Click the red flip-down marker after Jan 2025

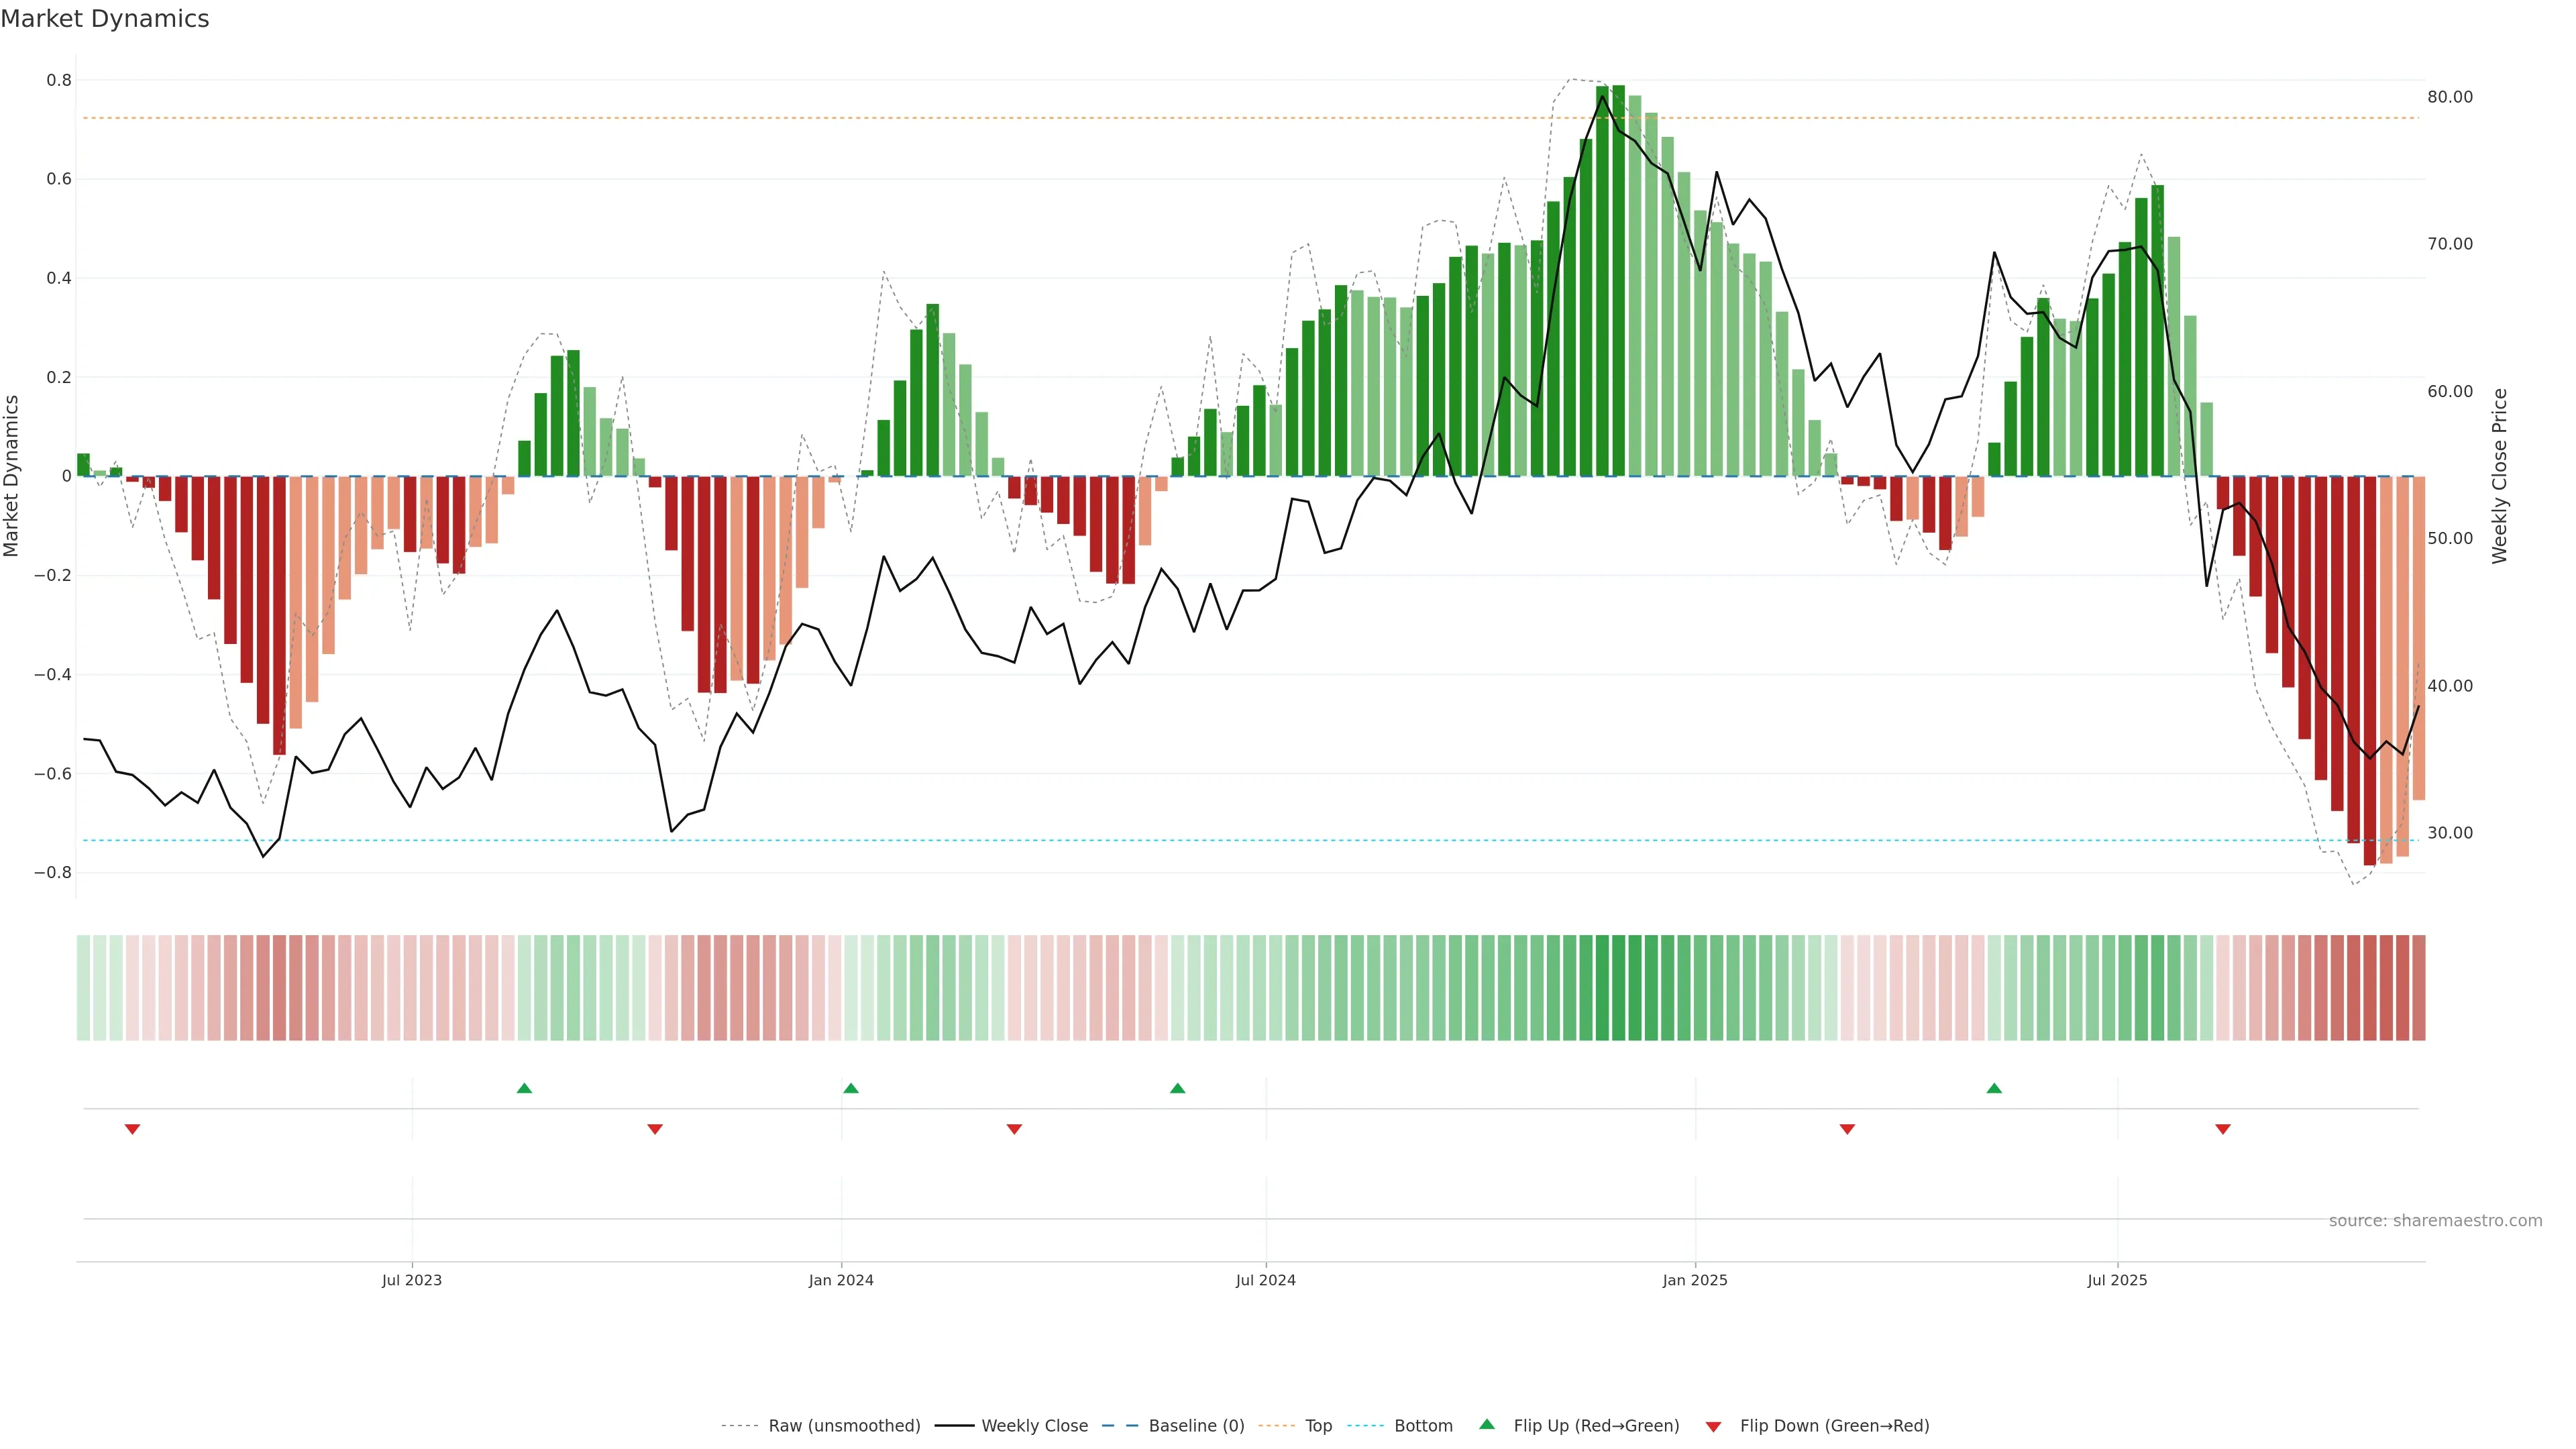(x=1847, y=1129)
